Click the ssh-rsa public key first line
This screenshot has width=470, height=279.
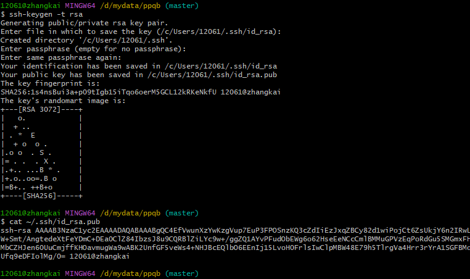coord(234,230)
